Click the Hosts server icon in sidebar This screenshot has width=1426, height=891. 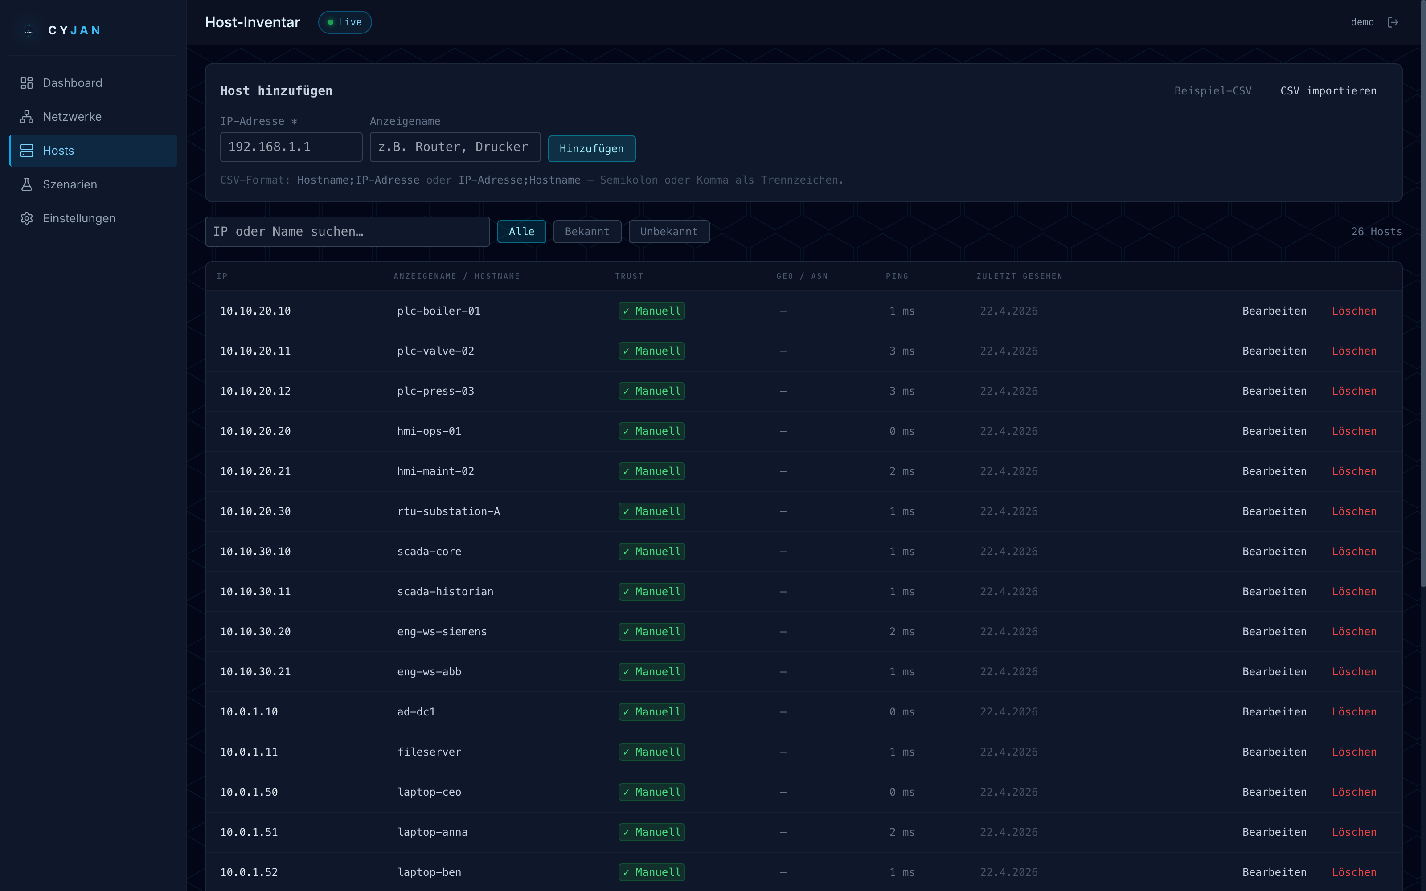pyautogui.click(x=27, y=151)
